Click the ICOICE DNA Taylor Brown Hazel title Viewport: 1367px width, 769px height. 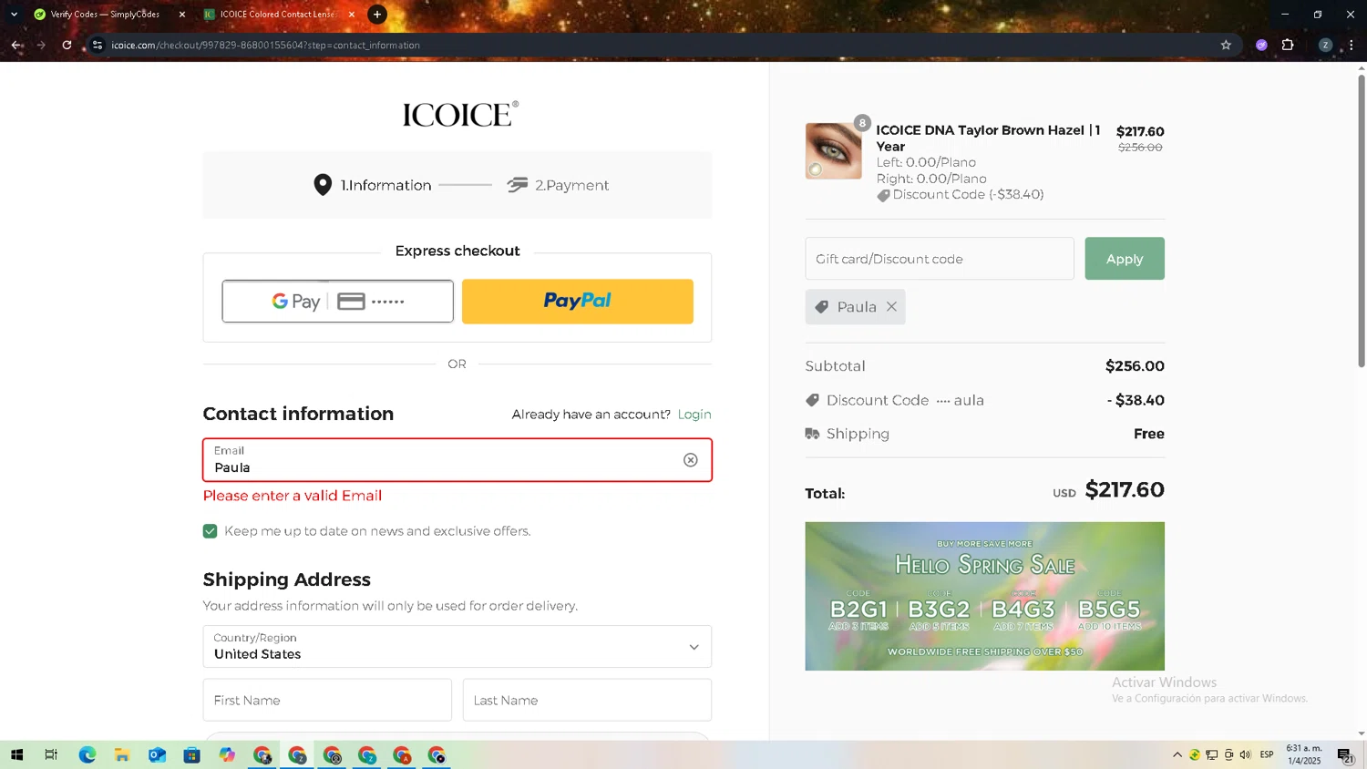click(x=989, y=138)
